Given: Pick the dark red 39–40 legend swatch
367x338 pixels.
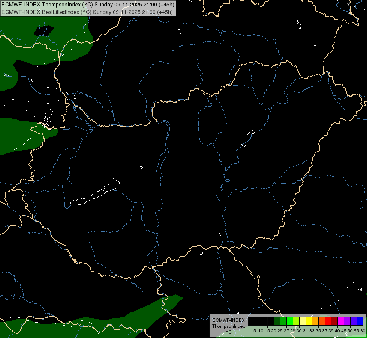Looking at the screenshot, I should 334,321.
